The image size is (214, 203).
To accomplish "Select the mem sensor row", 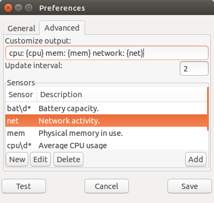I will pos(106,133).
